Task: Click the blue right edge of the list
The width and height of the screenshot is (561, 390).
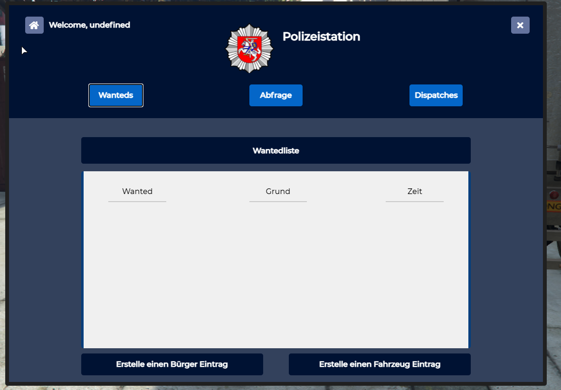Action: (469, 260)
